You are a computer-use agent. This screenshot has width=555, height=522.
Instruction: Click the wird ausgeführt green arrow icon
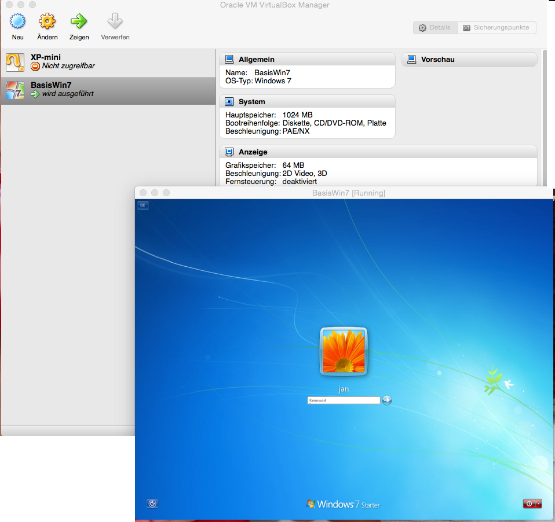tap(35, 94)
